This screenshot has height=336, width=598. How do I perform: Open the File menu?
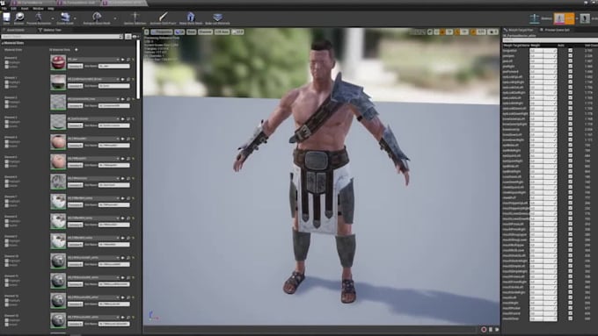point(4,9)
